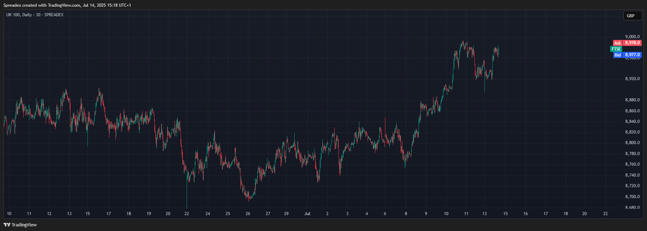Select the green FTSE symbol tag
Viewport: 647px width, 231px height.
[x=616, y=49]
